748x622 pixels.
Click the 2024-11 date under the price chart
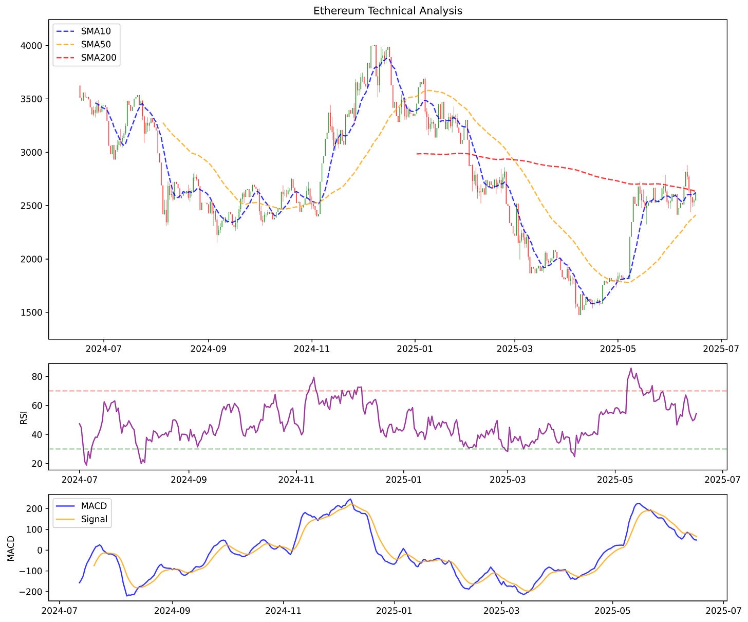[312, 349]
